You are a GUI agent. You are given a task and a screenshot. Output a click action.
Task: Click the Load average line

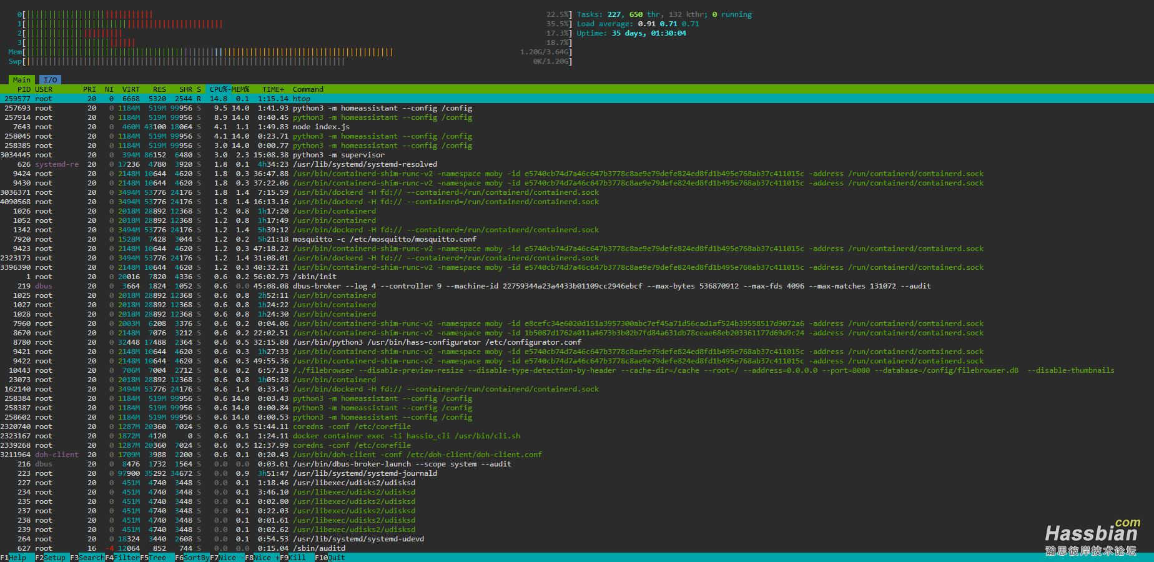[638, 24]
